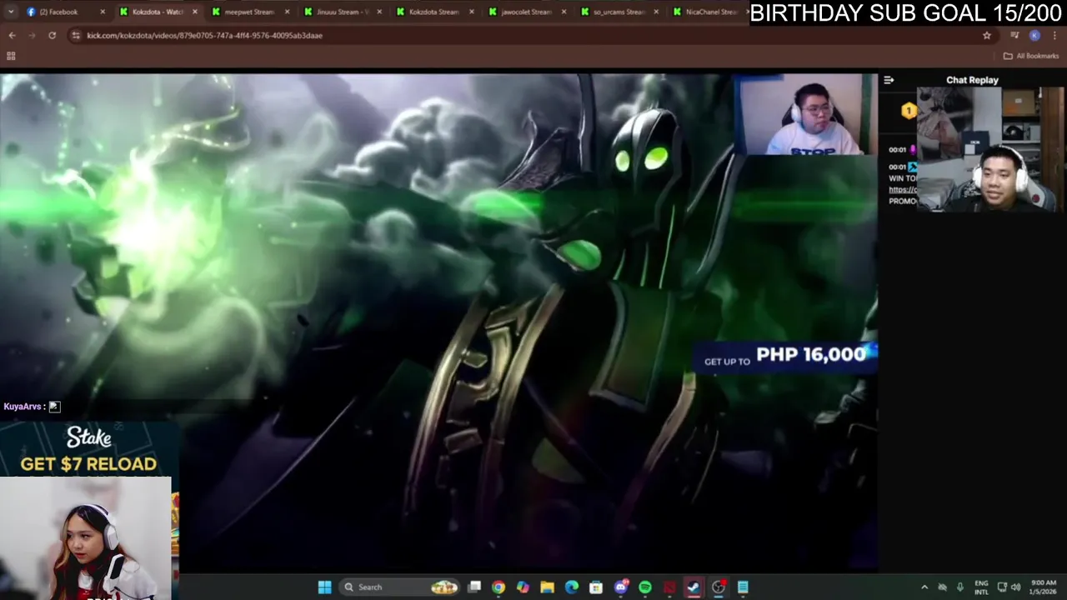Click the browser forward arrow
The width and height of the screenshot is (1067, 600).
(32, 35)
